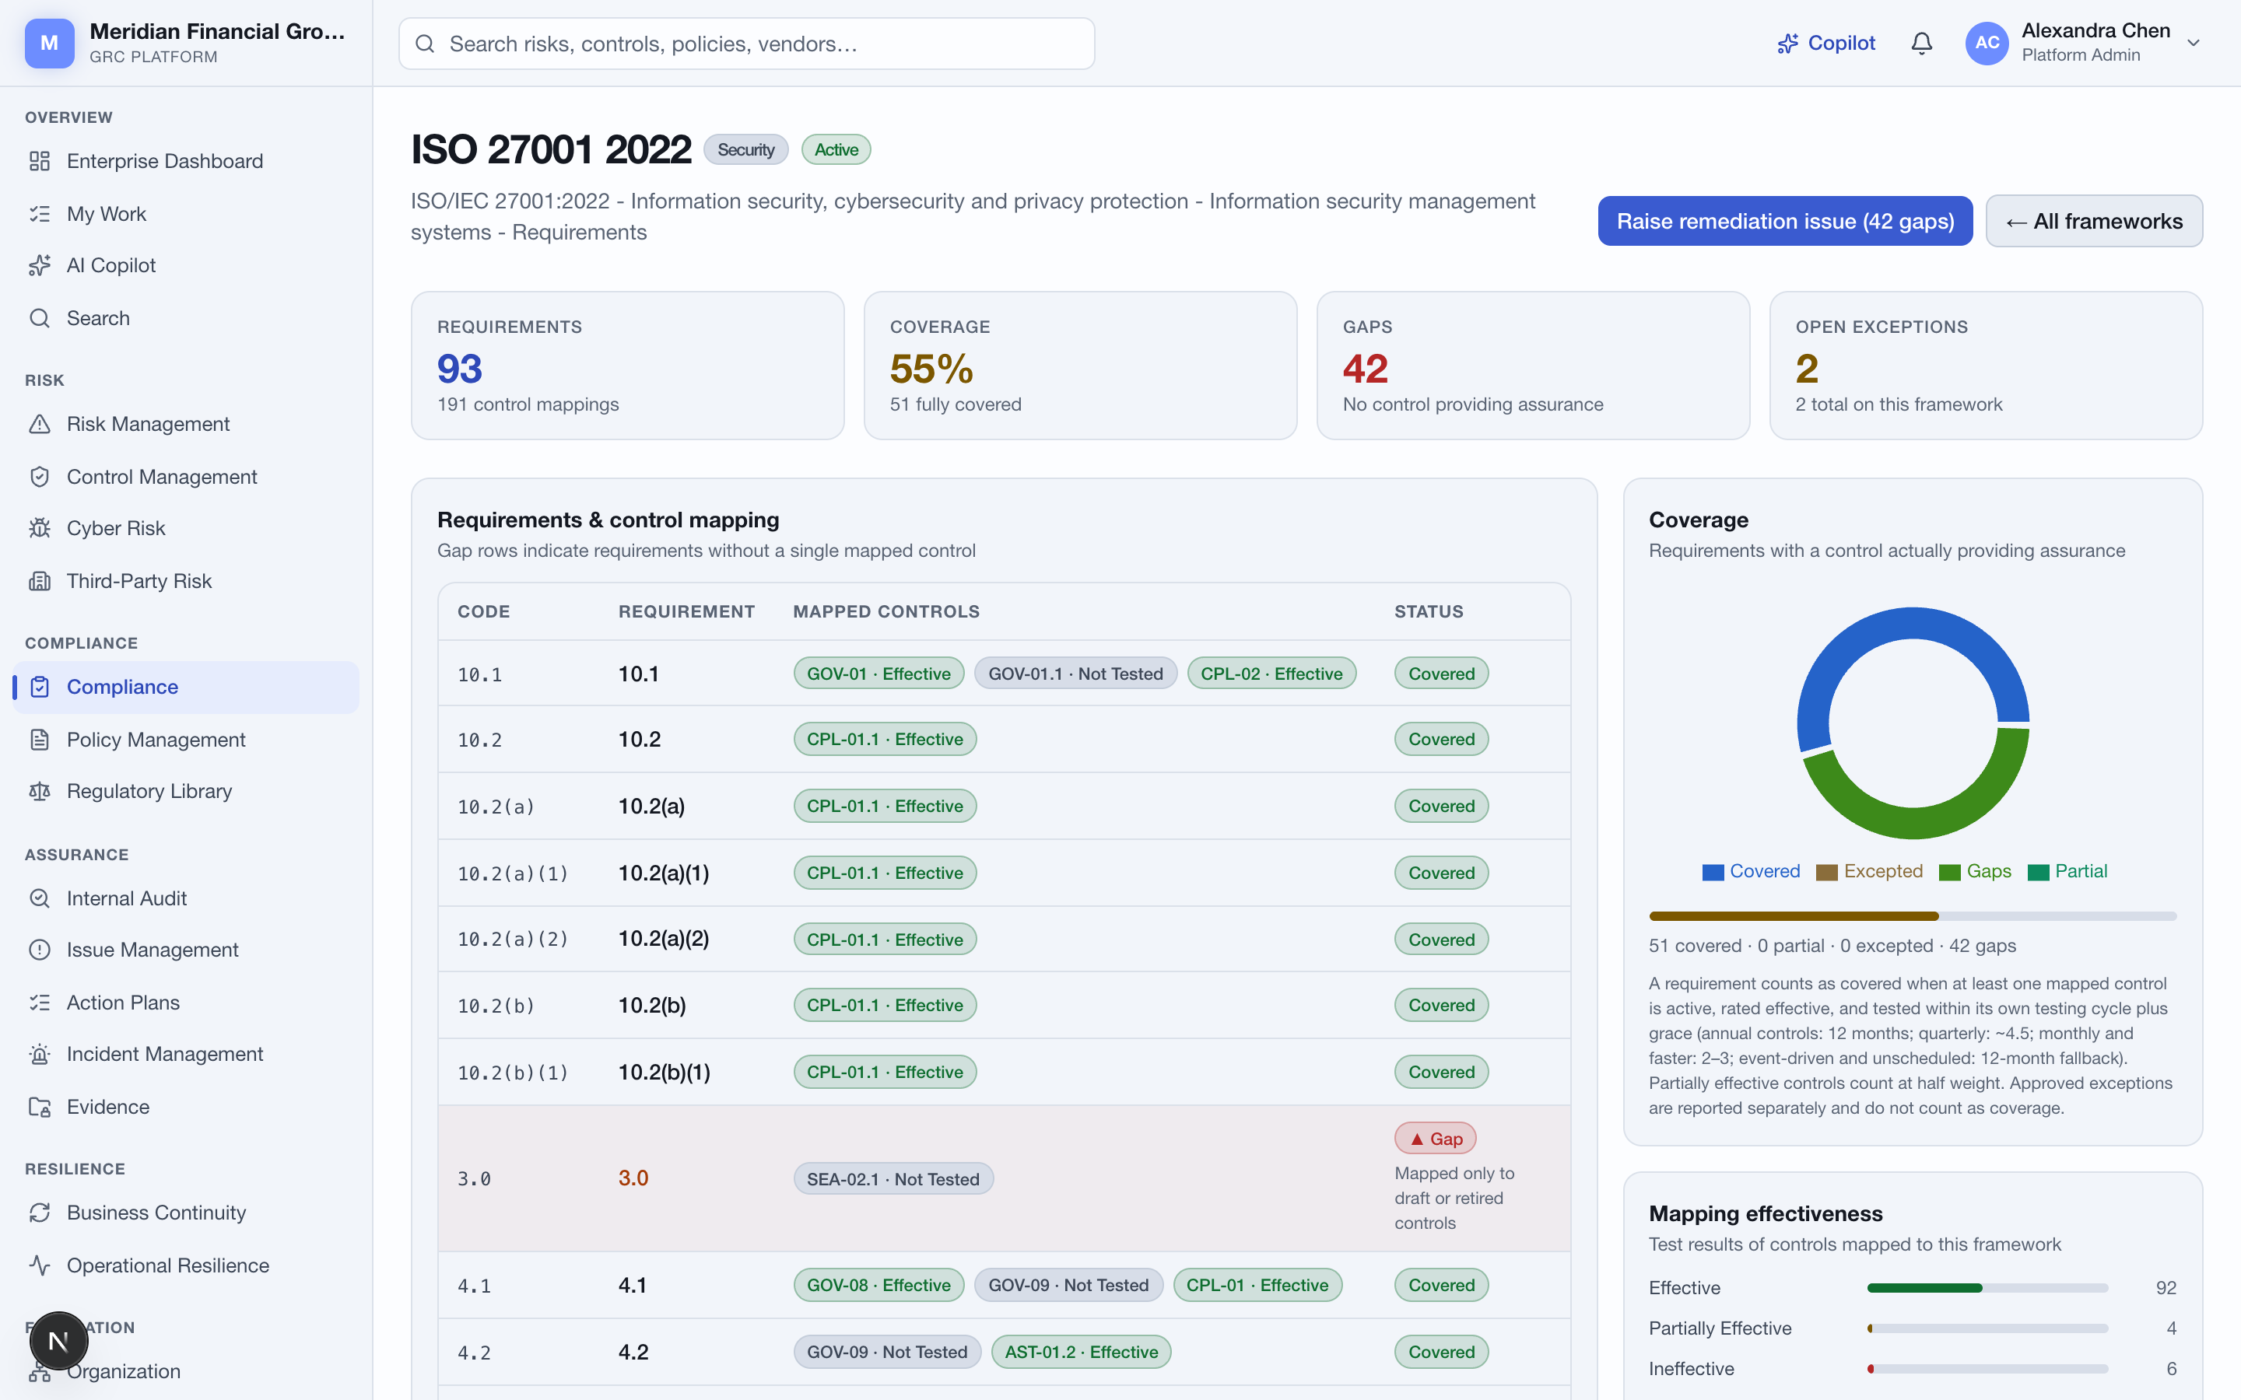Click the STATUS column header
Viewport: 2241px width, 1400px height.
(x=1429, y=611)
